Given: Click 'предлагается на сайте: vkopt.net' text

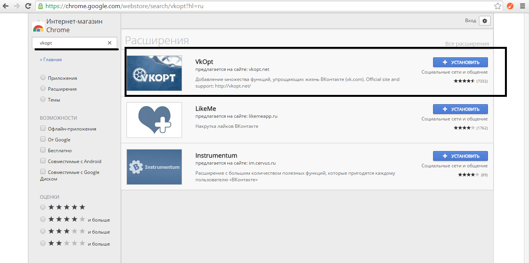Looking at the screenshot, I should pos(232,69).
